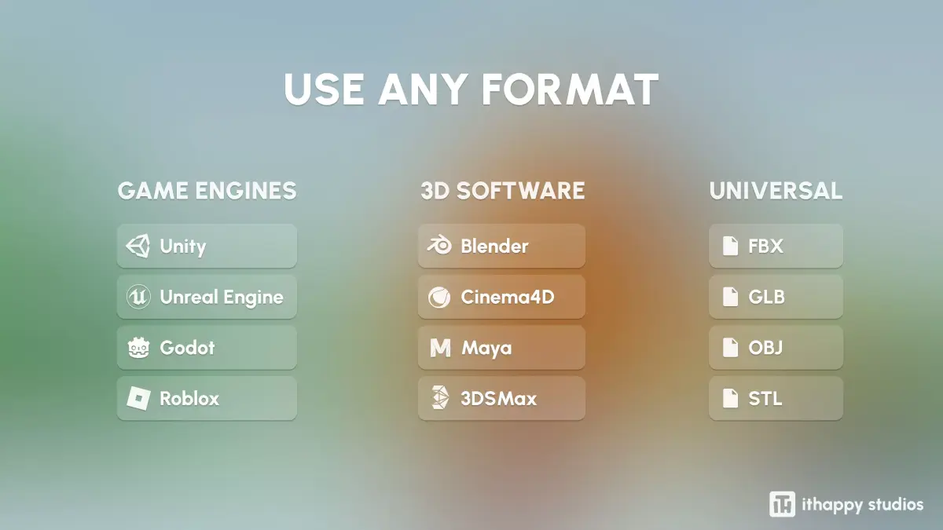The image size is (943, 530).
Task: Click the Roblox logo icon
Action: coord(138,398)
